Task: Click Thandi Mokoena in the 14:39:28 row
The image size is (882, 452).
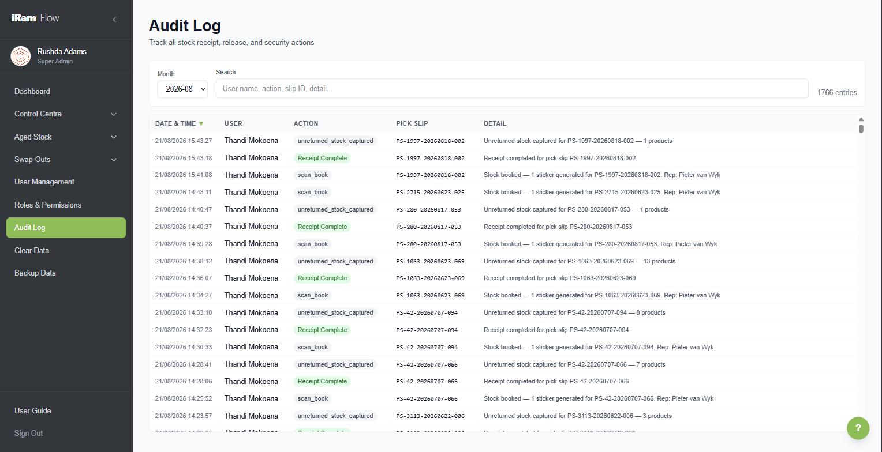Action: (251, 244)
